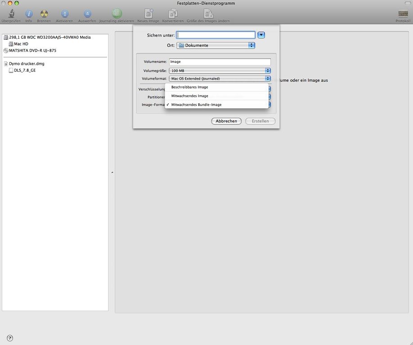Click the Konvertieren toolbar icon
Image resolution: width=413 pixels, height=345 pixels.
[173, 13]
